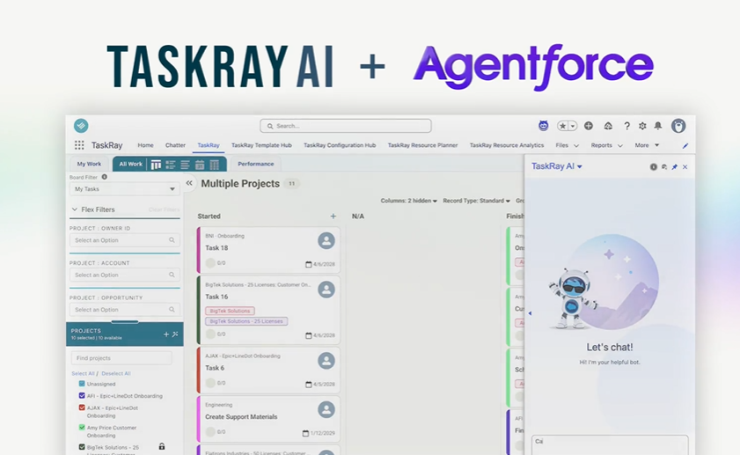This screenshot has height=455, width=740.
Task: Open Help question mark icon
Action: coord(626,126)
